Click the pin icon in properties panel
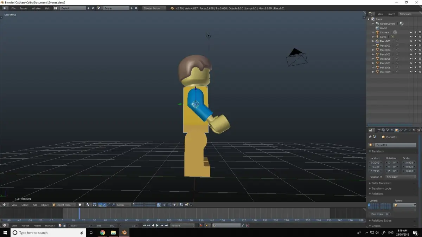 pyautogui.click(x=370, y=137)
